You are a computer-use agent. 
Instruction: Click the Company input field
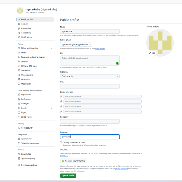90,121
